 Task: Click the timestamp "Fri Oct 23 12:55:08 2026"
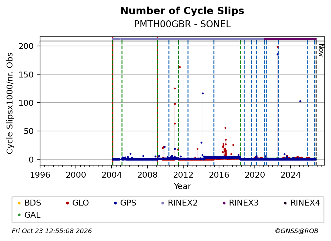[52, 231]
